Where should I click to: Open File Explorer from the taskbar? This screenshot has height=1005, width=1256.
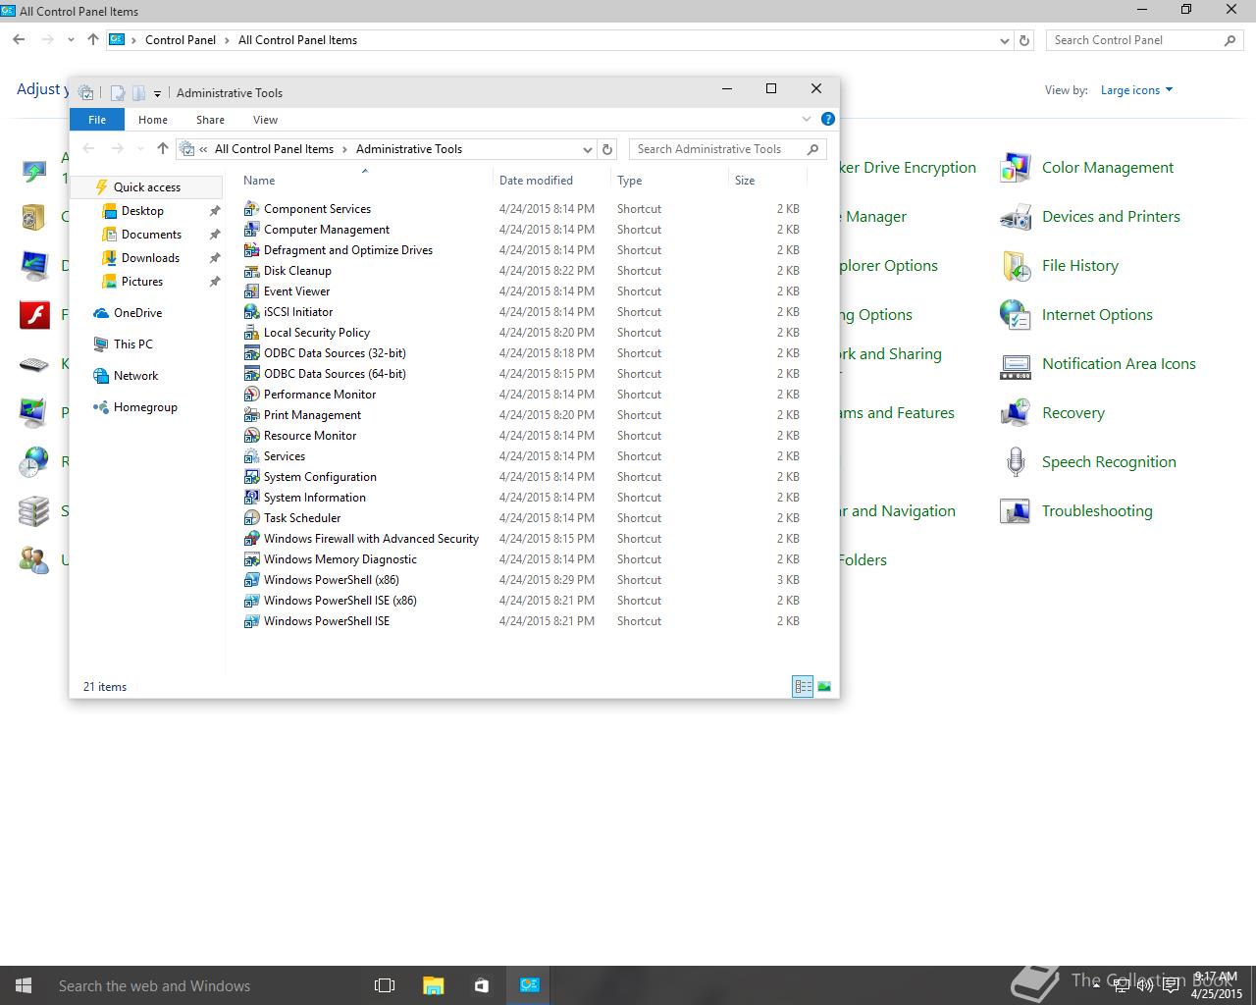(433, 985)
